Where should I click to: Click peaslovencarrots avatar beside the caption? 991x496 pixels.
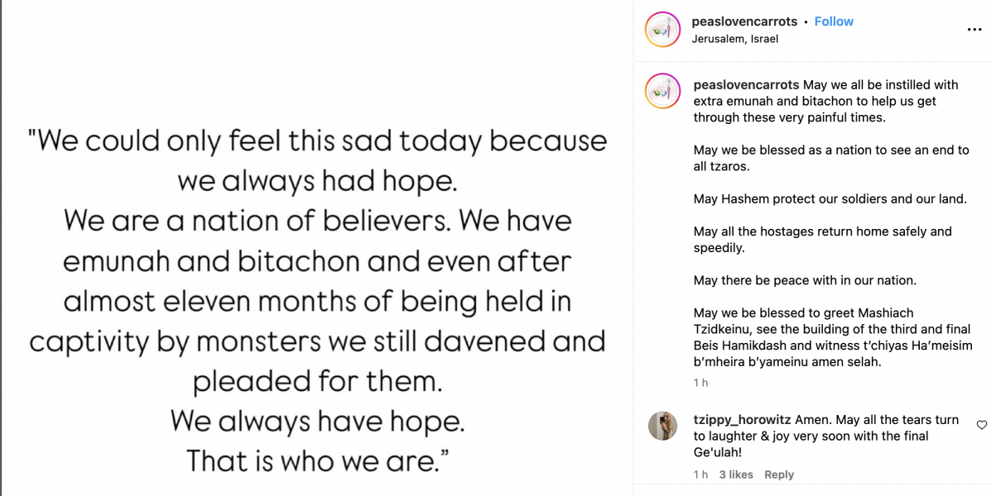coord(662,91)
